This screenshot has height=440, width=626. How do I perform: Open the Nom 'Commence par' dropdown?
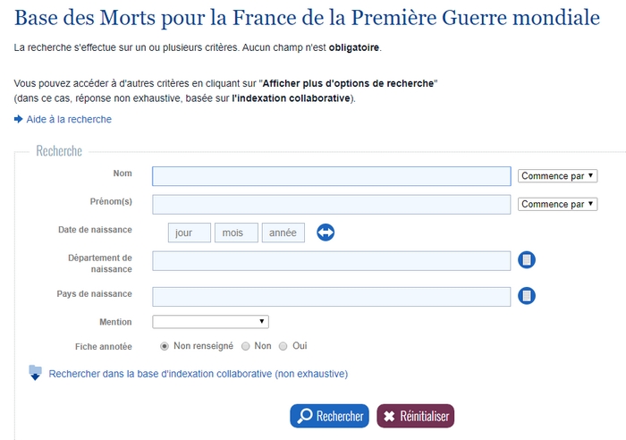point(557,175)
